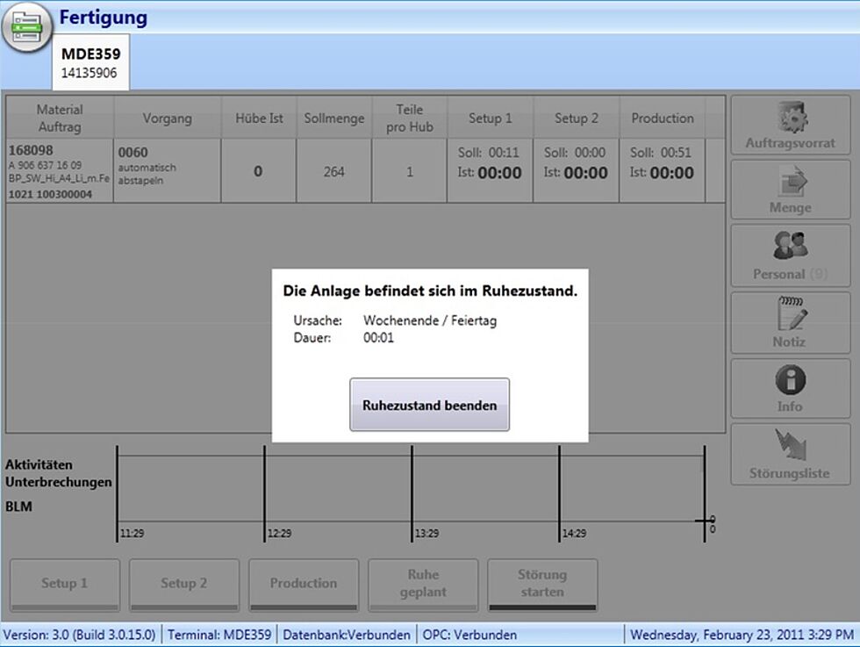Click the Sollmenge column header
The width and height of the screenshot is (860, 647).
point(333,118)
